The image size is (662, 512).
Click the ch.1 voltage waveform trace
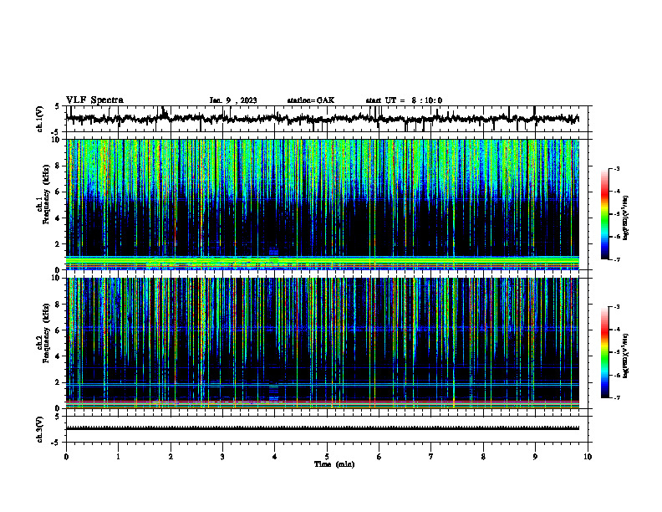pyautogui.click(x=323, y=119)
